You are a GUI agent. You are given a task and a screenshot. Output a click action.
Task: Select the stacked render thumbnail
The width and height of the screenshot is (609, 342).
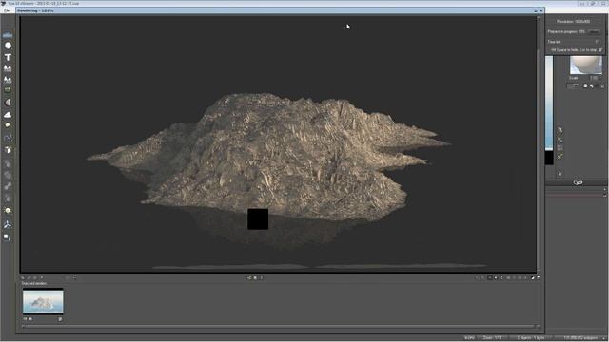[43, 301]
